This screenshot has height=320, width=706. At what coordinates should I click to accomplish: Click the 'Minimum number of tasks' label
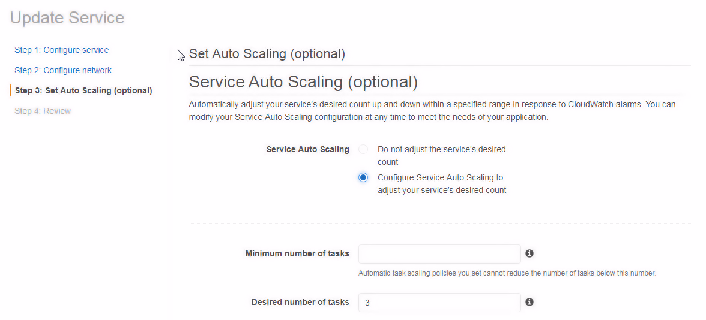tap(297, 254)
